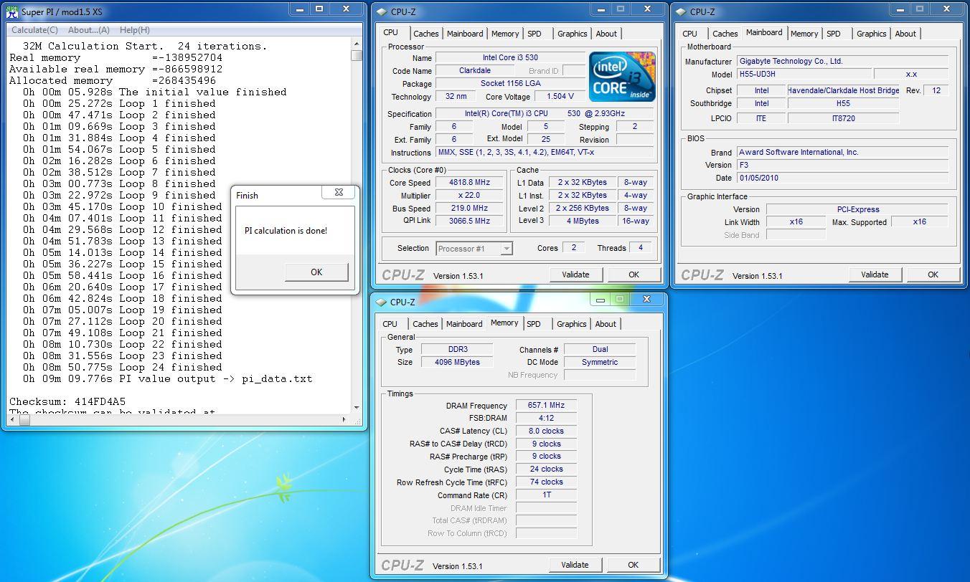The height and width of the screenshot is (582, 970).
Task: Click the FSB:DRAM ratio 4:12
Action: [x=546, y=419]
